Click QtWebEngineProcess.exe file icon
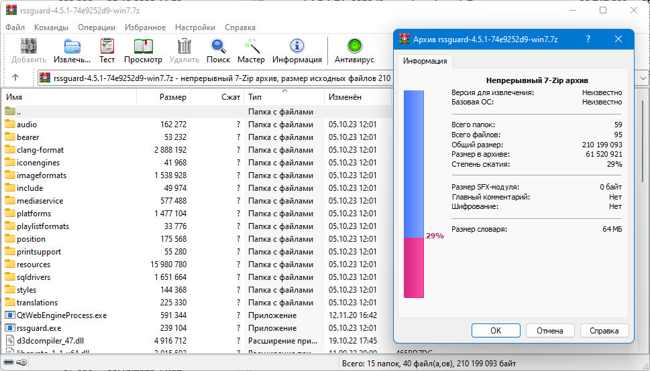This screenshot has width=650, height=371. coord(10,315)
